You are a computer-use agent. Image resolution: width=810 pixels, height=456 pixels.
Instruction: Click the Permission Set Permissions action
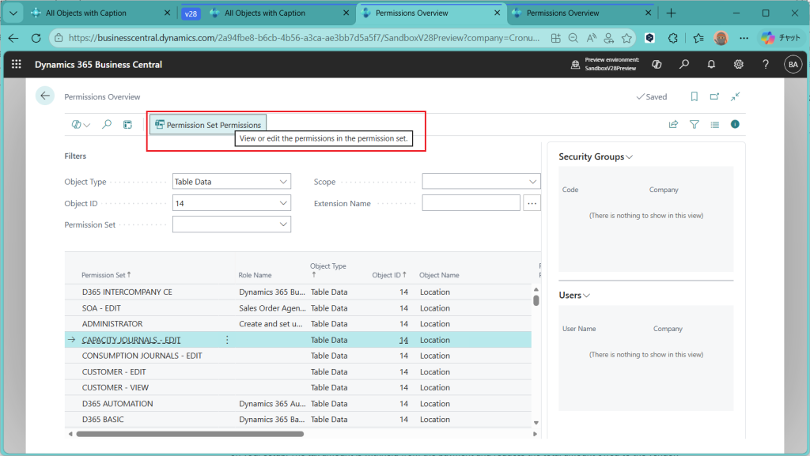coord(208,125)
